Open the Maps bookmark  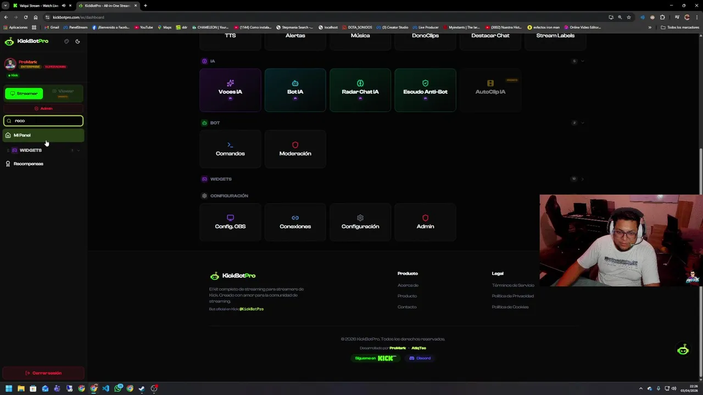point(164,27)
